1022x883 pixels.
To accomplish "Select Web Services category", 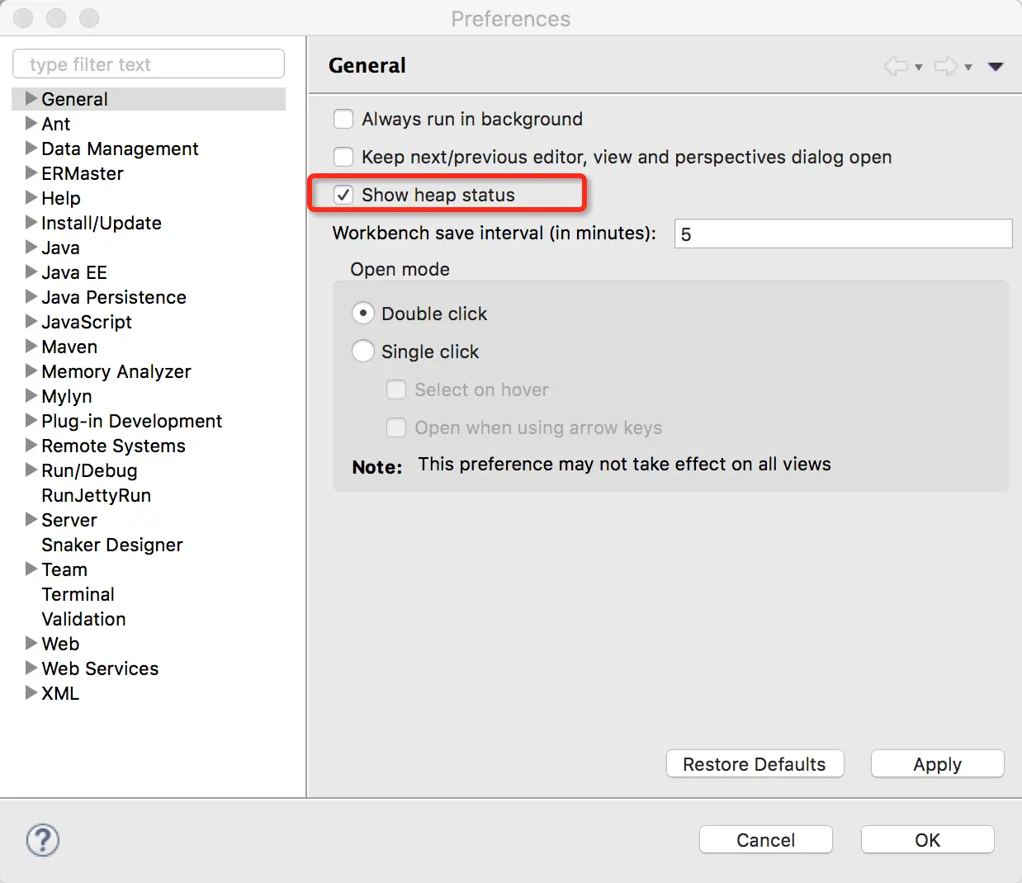I will point(100,668).
